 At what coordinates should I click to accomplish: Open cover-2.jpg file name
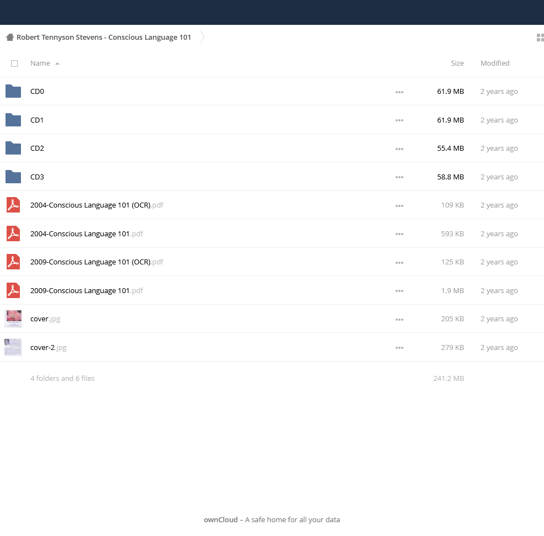click(x=49, y=348)
